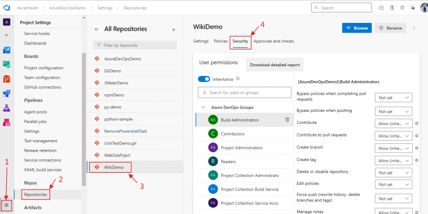Click the back arrow beside All Repositories
428x214 pixels.
(x=97, y=29)
